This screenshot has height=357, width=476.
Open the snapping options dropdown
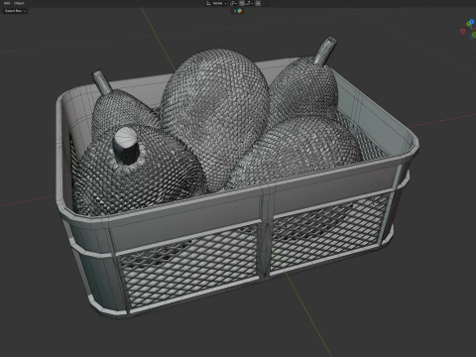pyautogui.click(x=249, y=3)
